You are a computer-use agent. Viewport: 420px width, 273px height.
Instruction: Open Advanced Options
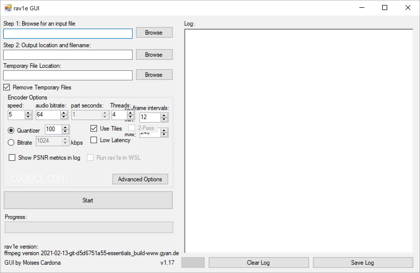point(140,179)
